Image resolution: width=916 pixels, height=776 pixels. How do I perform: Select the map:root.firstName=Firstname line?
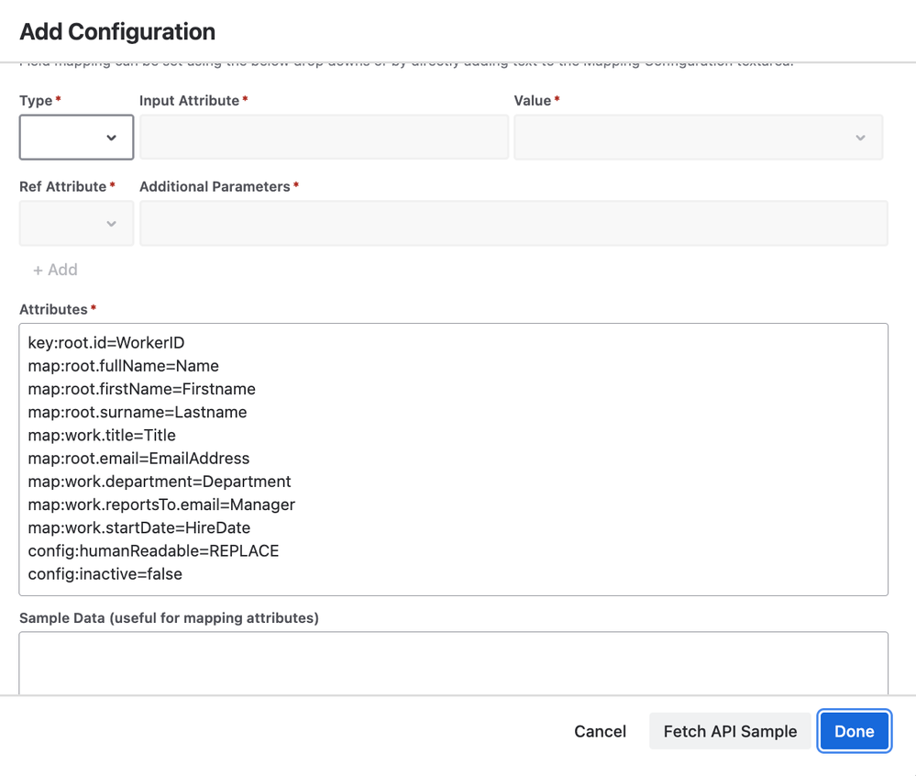(x=142, y=389)
